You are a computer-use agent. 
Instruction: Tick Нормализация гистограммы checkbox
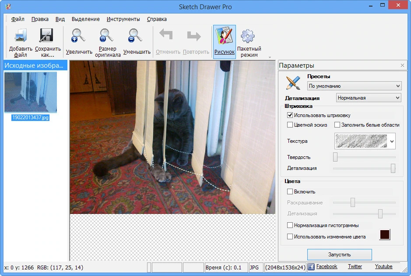pos(290,225)
